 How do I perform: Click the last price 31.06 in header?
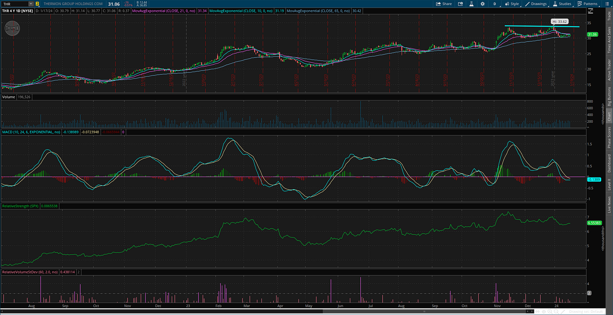[115, 4]
